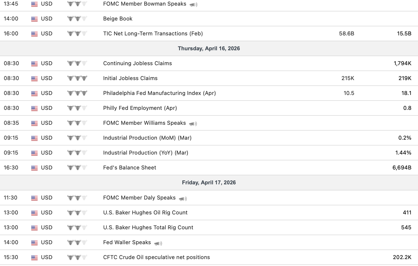This screenshot has height=266, width=418.
Task: Click US flag in CFTC Crude Oil row
Action: tap(34, 257)
